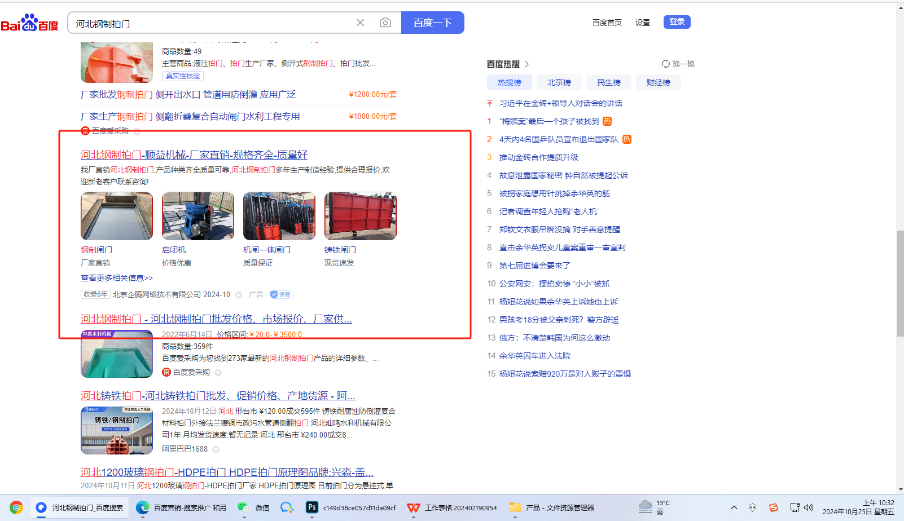This screenshot has width=904, height=521.
Task: Toggle the 中 input method indicator
Action: tap(752, 507)
